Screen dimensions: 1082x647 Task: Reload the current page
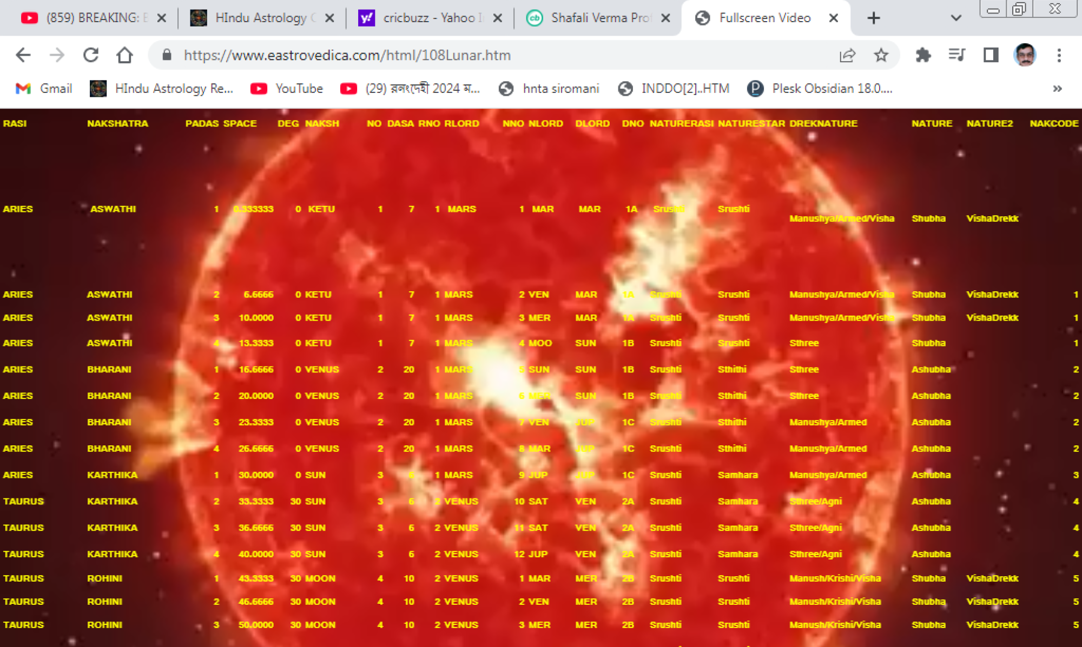pyautogui.click(x=91, y=55)
